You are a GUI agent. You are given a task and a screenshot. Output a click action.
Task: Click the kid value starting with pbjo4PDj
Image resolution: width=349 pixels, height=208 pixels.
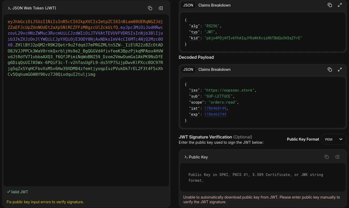(253, 38)
